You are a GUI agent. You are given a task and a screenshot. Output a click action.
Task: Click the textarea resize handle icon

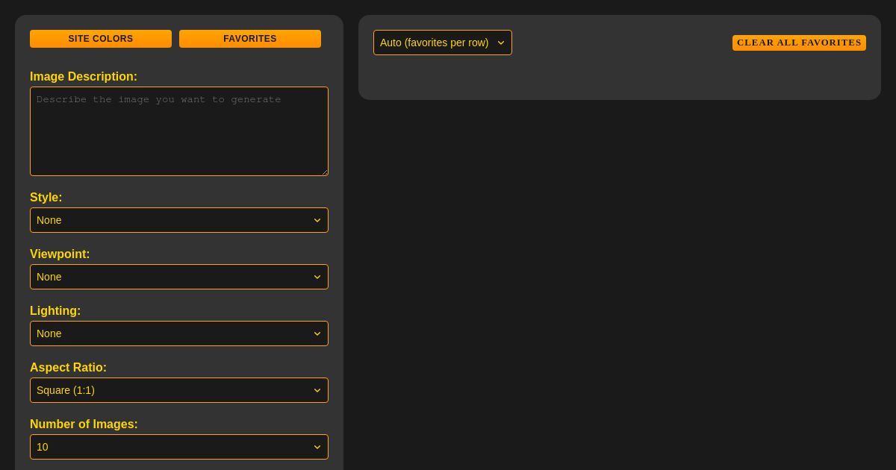(324, 171)
